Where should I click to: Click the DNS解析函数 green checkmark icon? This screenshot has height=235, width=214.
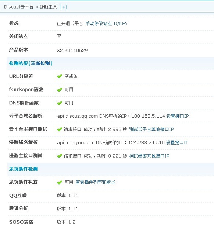60,103
